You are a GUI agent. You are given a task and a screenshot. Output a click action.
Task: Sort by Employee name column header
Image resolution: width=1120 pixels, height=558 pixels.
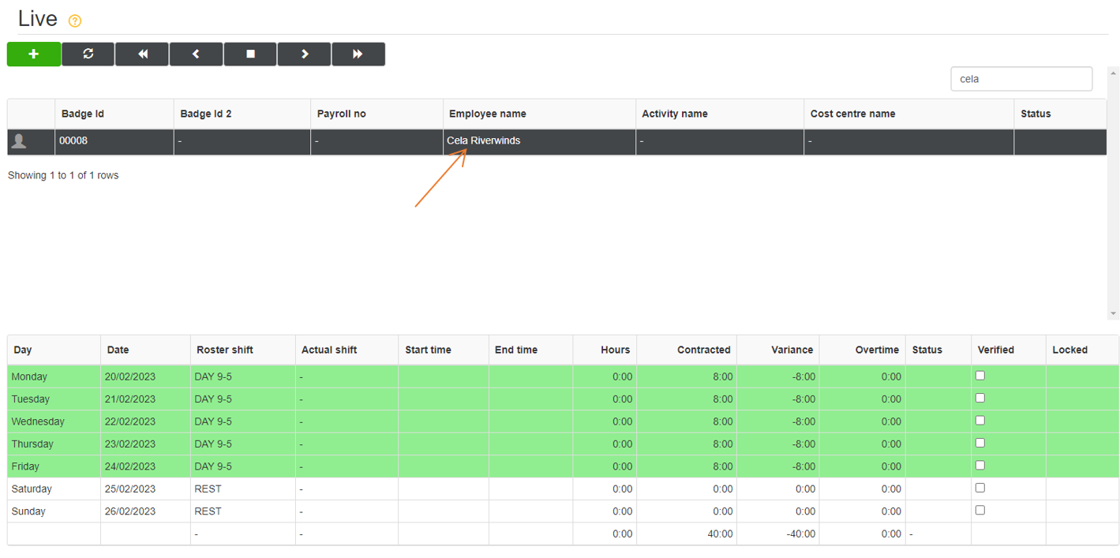(x=487, y=114)
